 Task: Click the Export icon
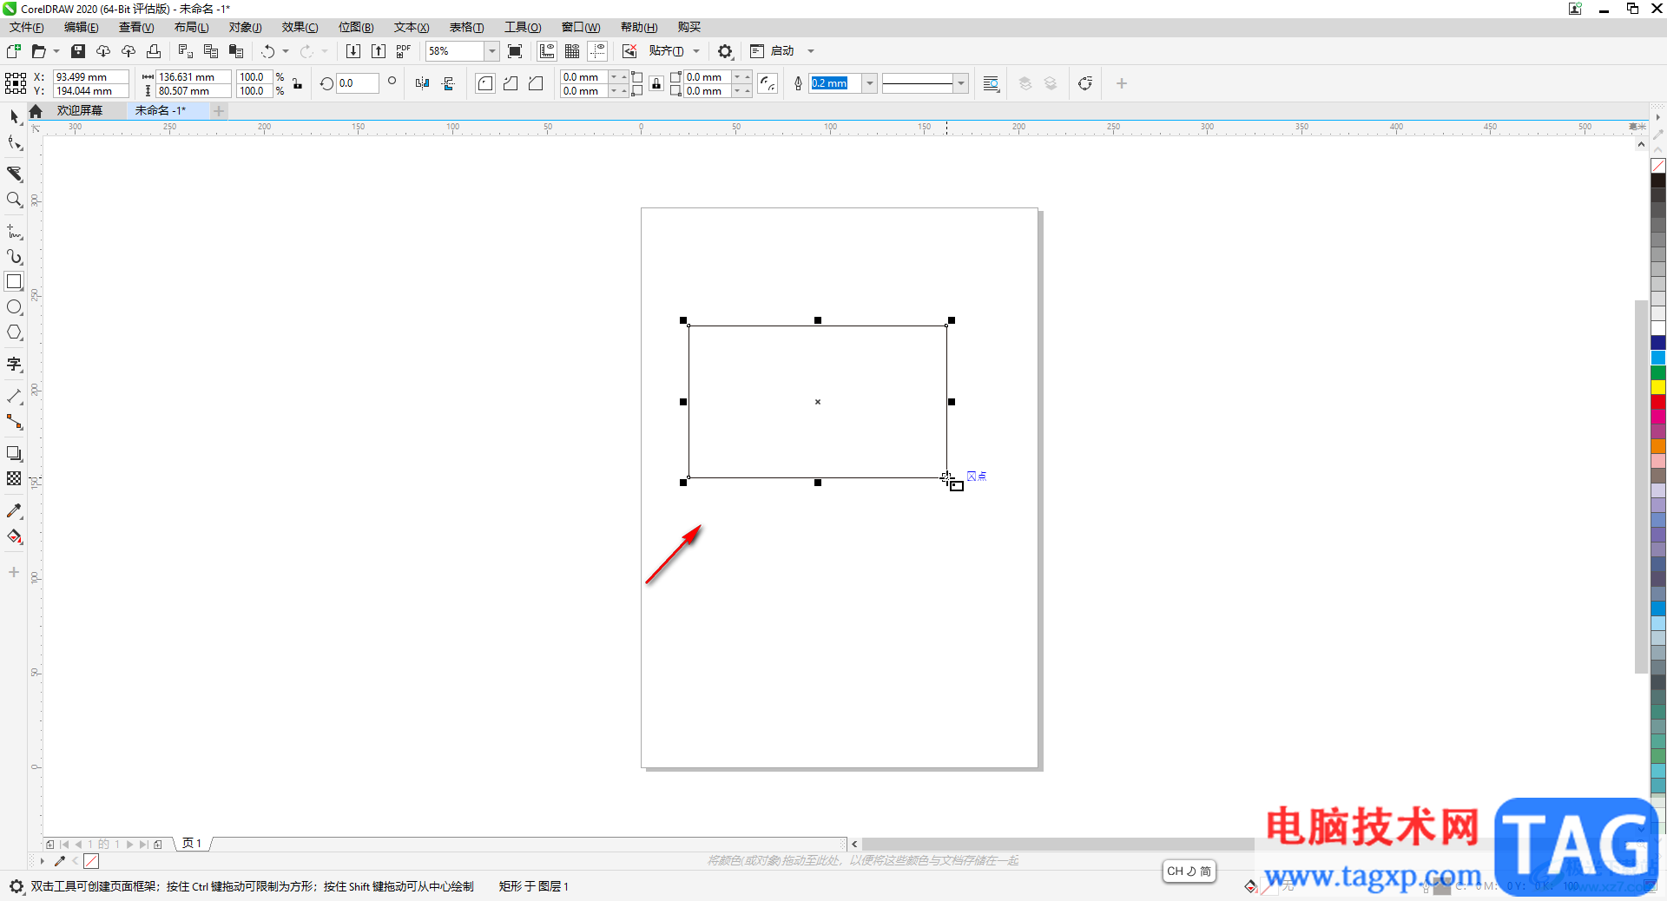379,51
